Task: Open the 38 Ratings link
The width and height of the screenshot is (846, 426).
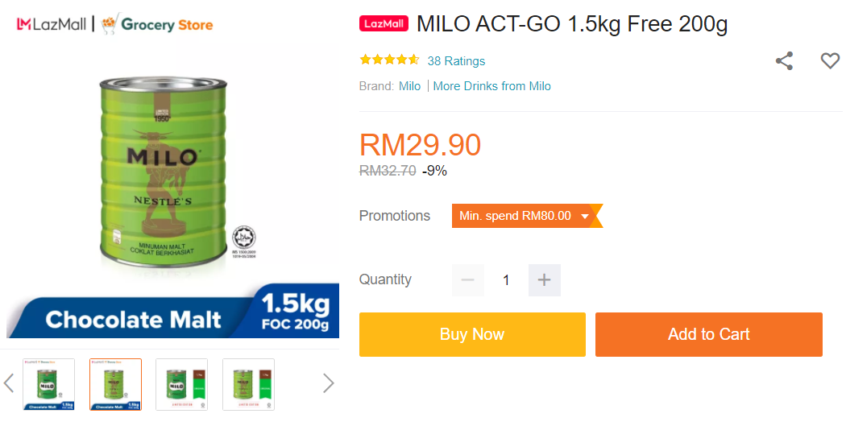Action: [x=456, y=61]
